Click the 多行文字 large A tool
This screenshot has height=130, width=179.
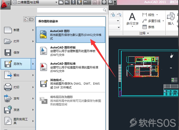(x=132, y=19)
